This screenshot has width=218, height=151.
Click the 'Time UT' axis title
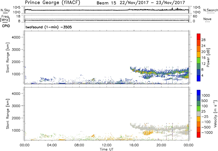point(107,149)
